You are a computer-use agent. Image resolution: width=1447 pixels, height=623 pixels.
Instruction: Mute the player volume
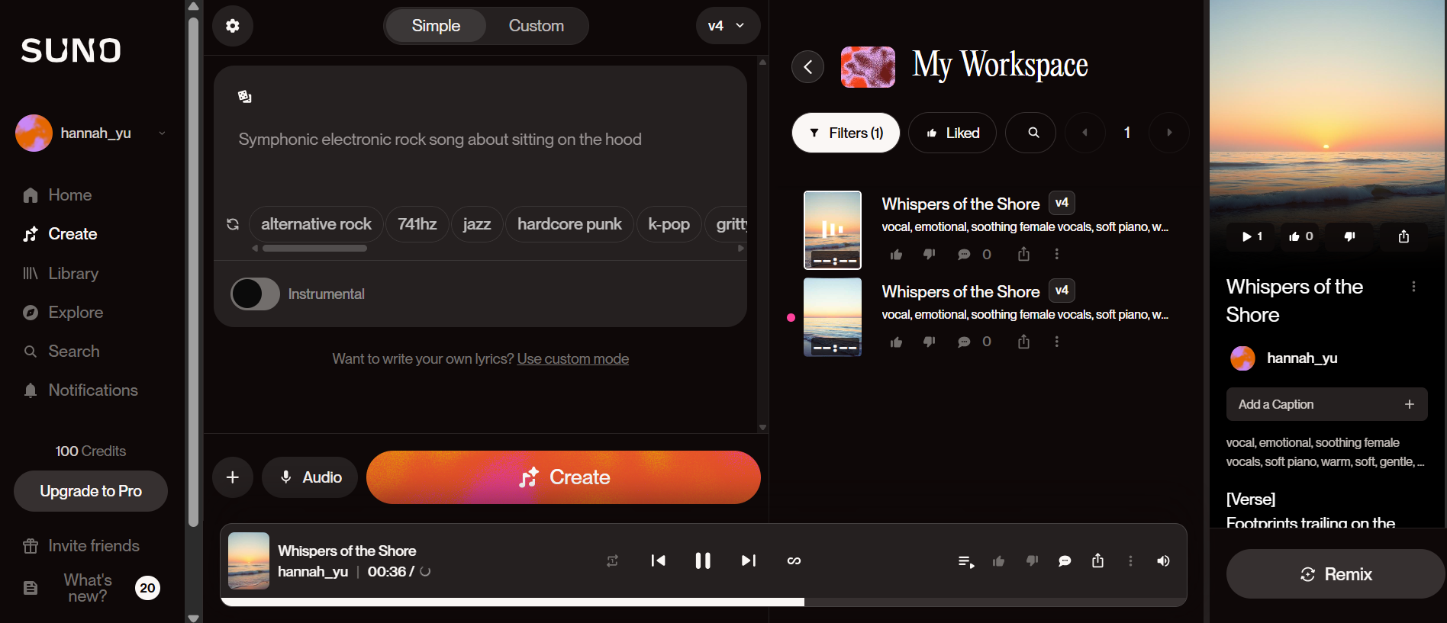pos(1163,561)
